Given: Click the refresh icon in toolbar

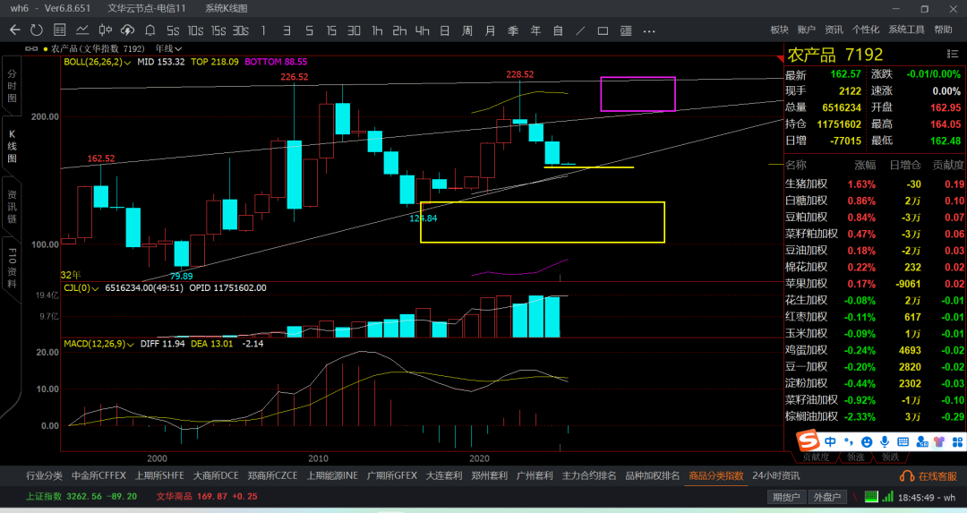Looking at the screenshot, I should pyautogui.click(x=37, y=30).
